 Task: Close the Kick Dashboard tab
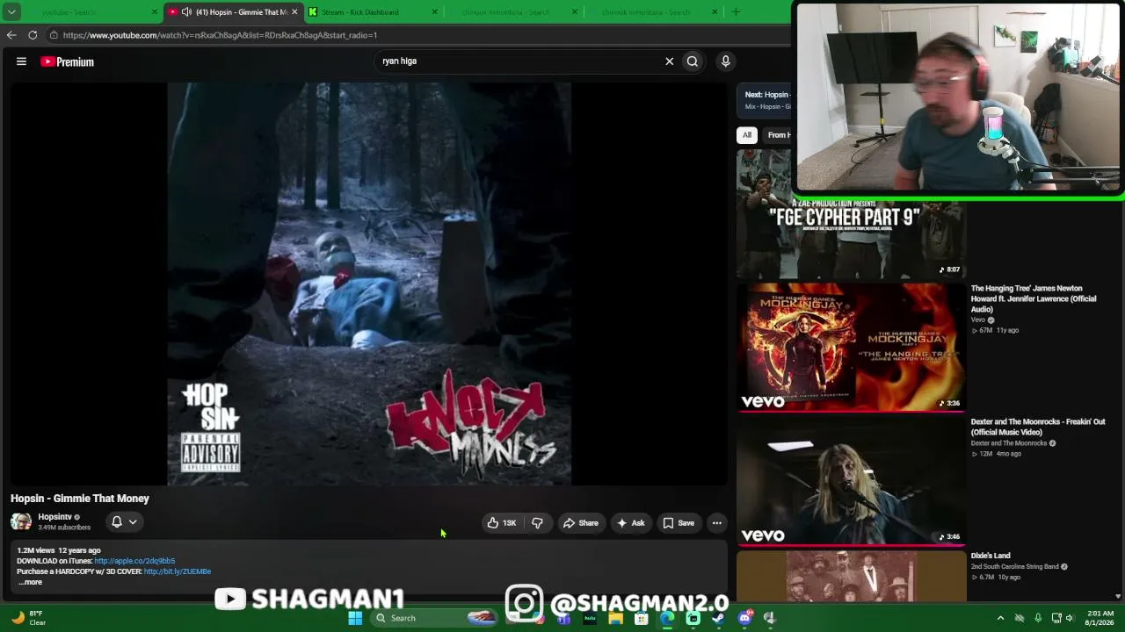(x=435, y=12)
